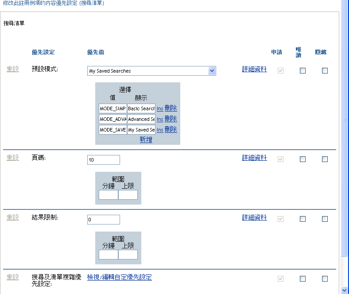The height and width of the screenshot is (294, 349).
Task: Toggle 隱藏 checkbox for 頁碼
Action: pos(325,159)
